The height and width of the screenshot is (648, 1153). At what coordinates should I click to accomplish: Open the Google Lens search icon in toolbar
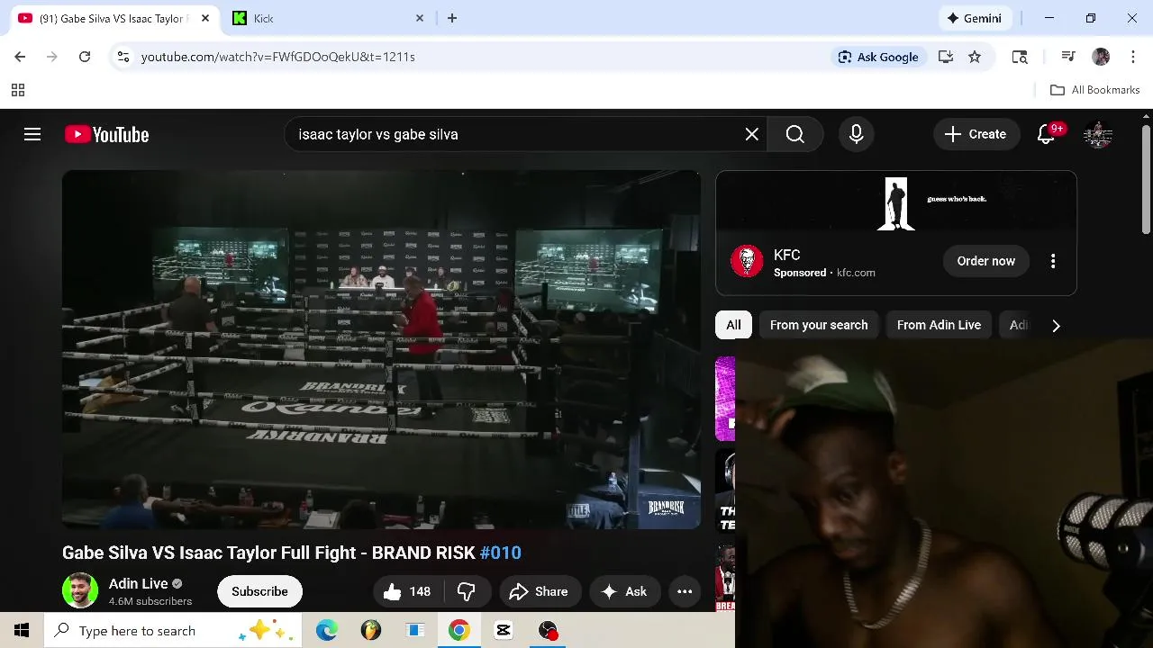click(1020, 57)
